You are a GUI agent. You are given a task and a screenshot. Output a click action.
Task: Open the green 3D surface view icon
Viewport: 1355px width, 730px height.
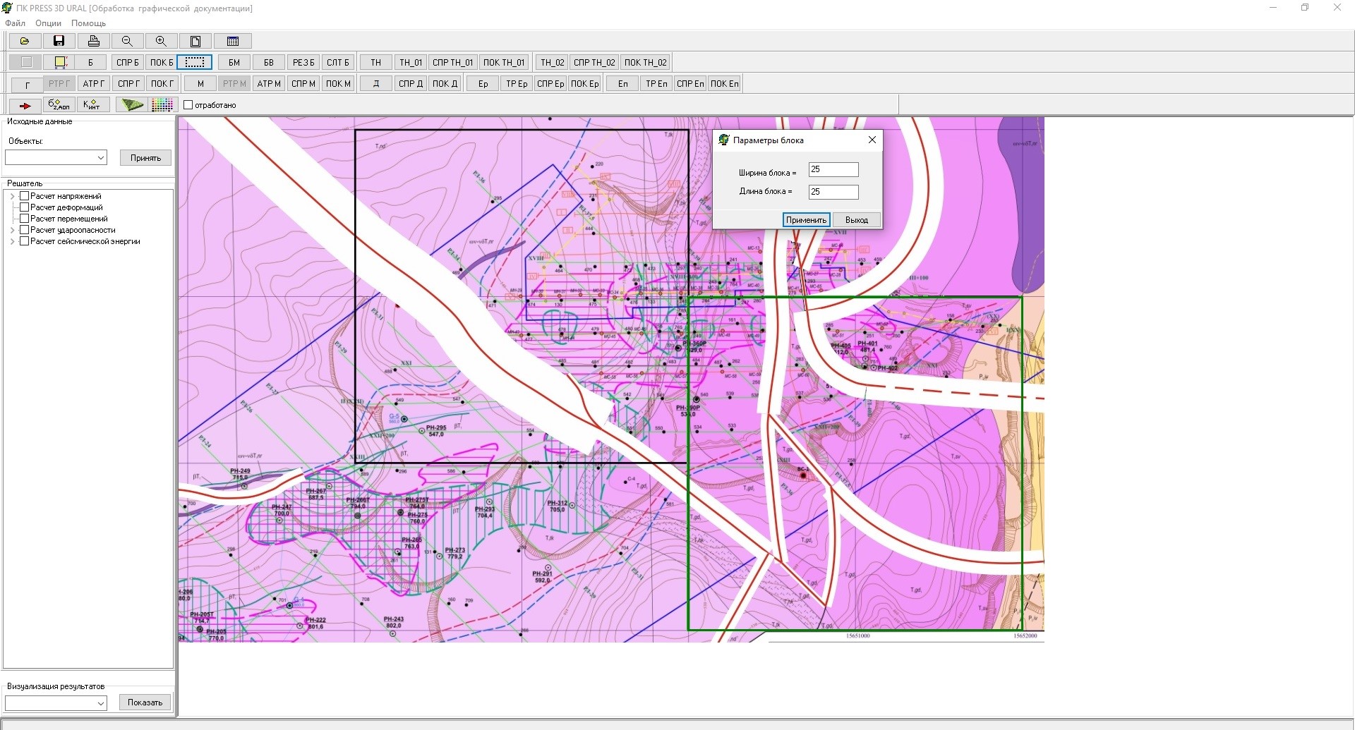(x=131, y=105)
